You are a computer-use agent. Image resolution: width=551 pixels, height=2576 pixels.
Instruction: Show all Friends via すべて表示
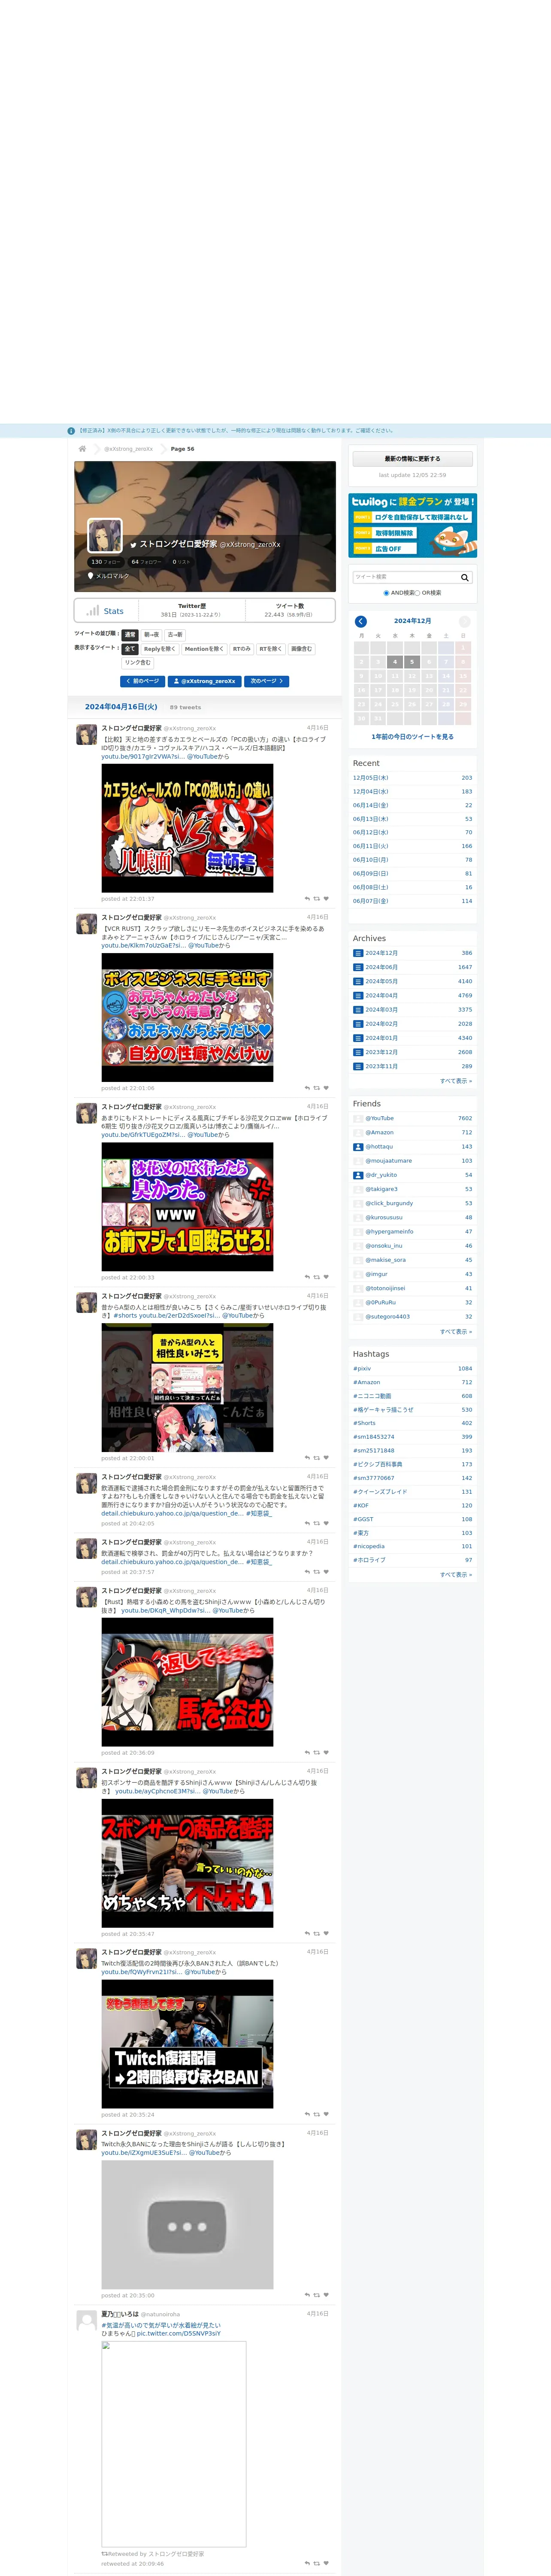pos(456,1331)
